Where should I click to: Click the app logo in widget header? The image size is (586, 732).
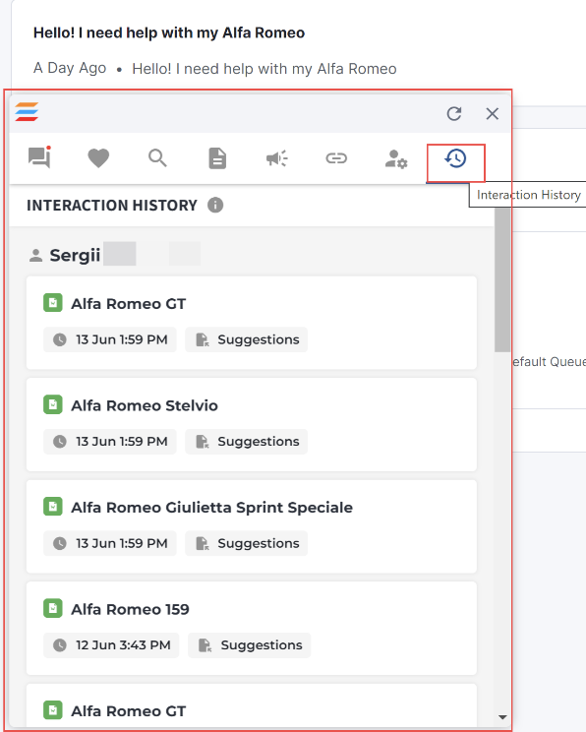point(27,112)
